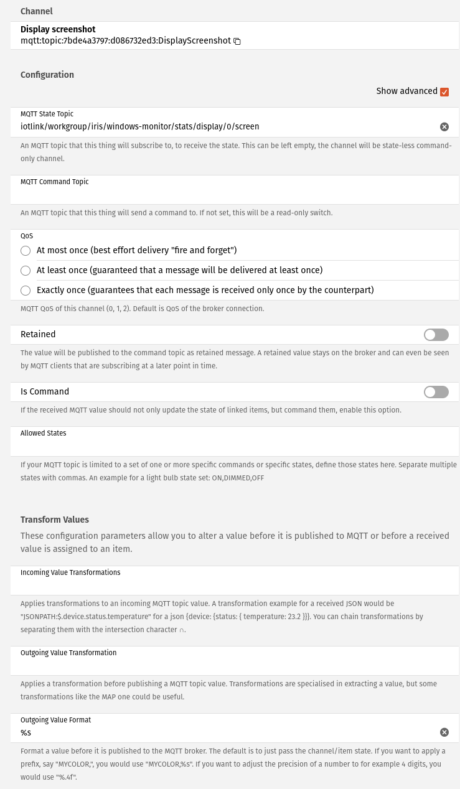This screenshot has width=460, height=789.
Task: Clear the Outgoing Value Format field
Action: click(444, 732)
